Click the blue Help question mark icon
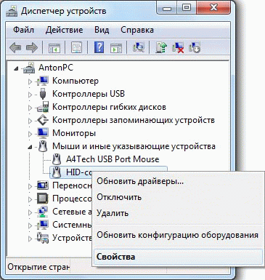 (99, 47)
